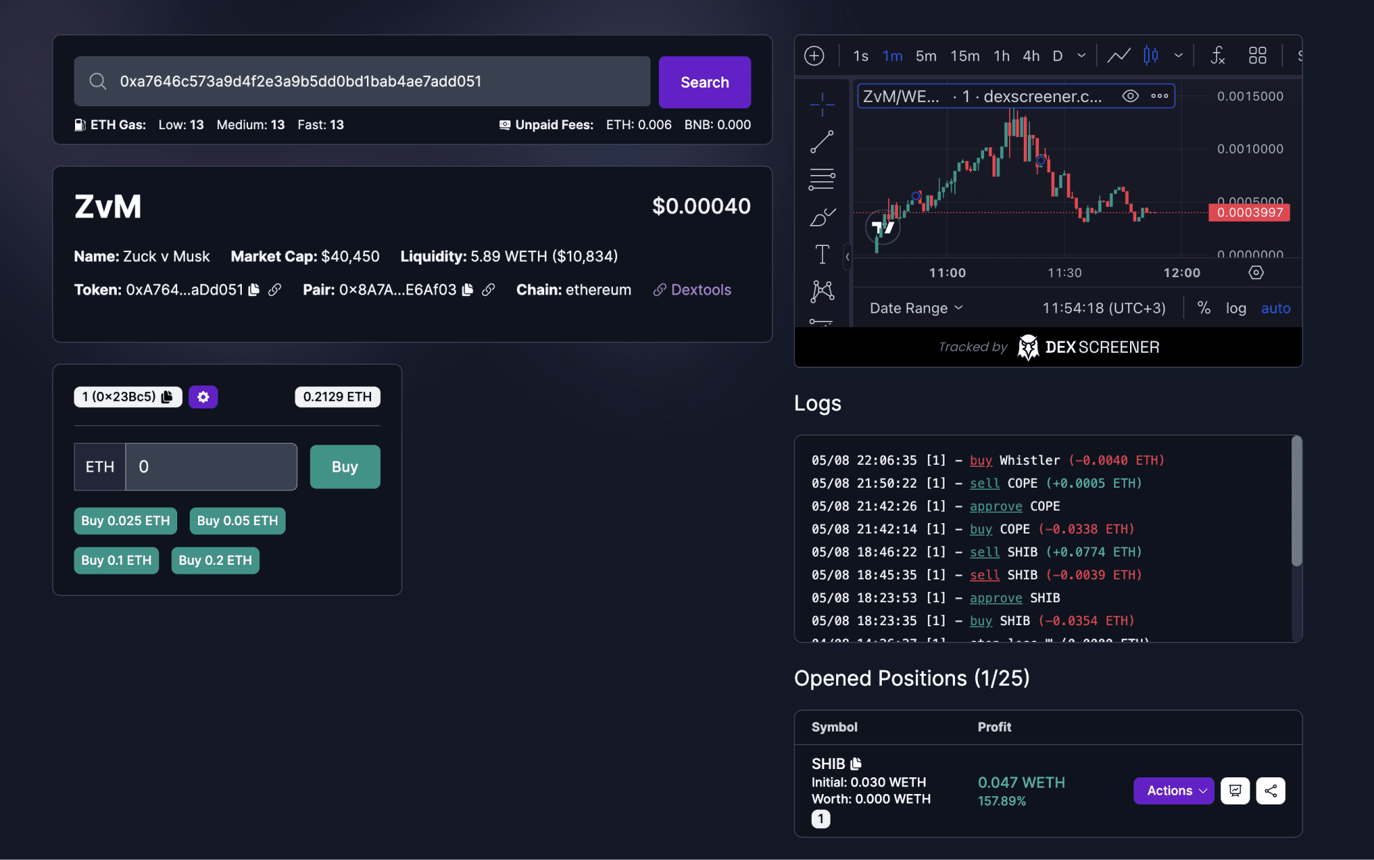Switch chart to 1m timeframe
Viewport: 1374px width, 860px height.
point(892,56)
